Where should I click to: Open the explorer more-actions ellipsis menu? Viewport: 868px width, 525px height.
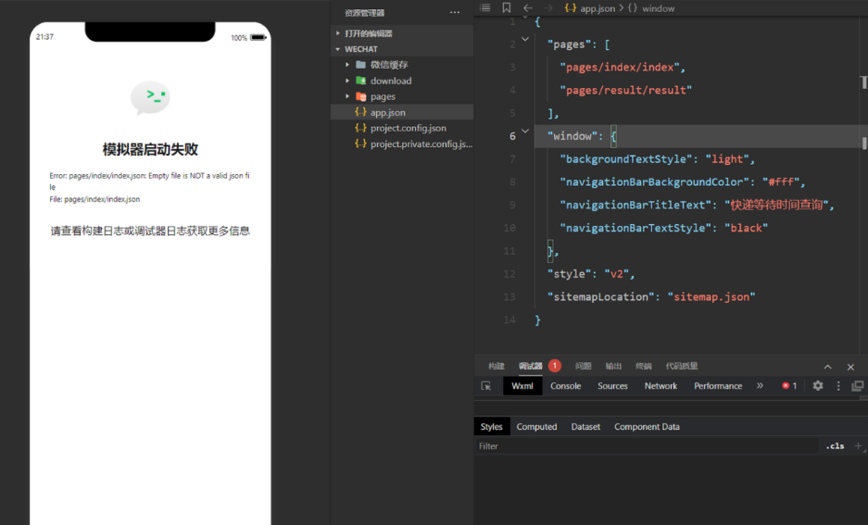tap(455, 12)
